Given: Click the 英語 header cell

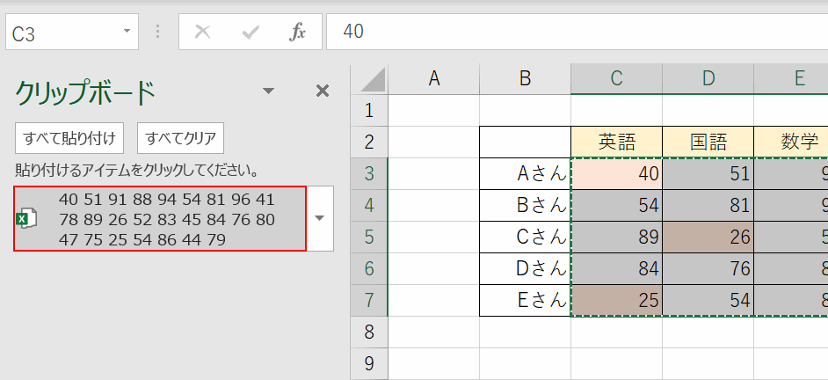Looking at the screenshot, I should point(616,142).
